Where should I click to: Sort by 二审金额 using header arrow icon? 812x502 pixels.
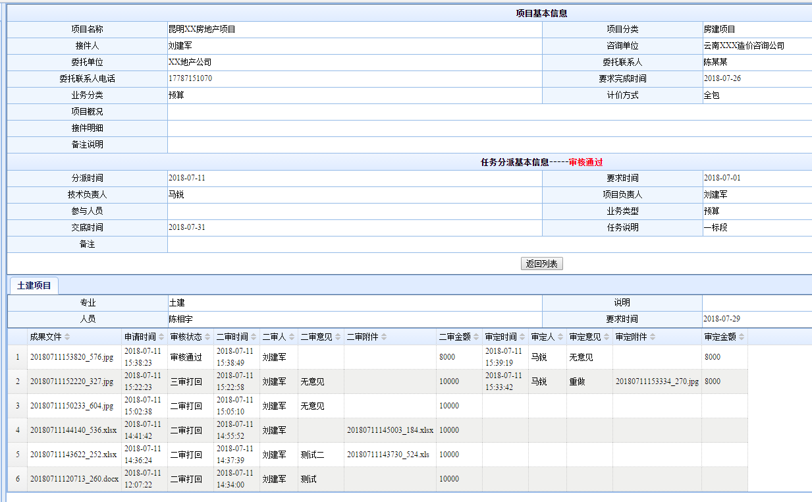click(476, 337)
